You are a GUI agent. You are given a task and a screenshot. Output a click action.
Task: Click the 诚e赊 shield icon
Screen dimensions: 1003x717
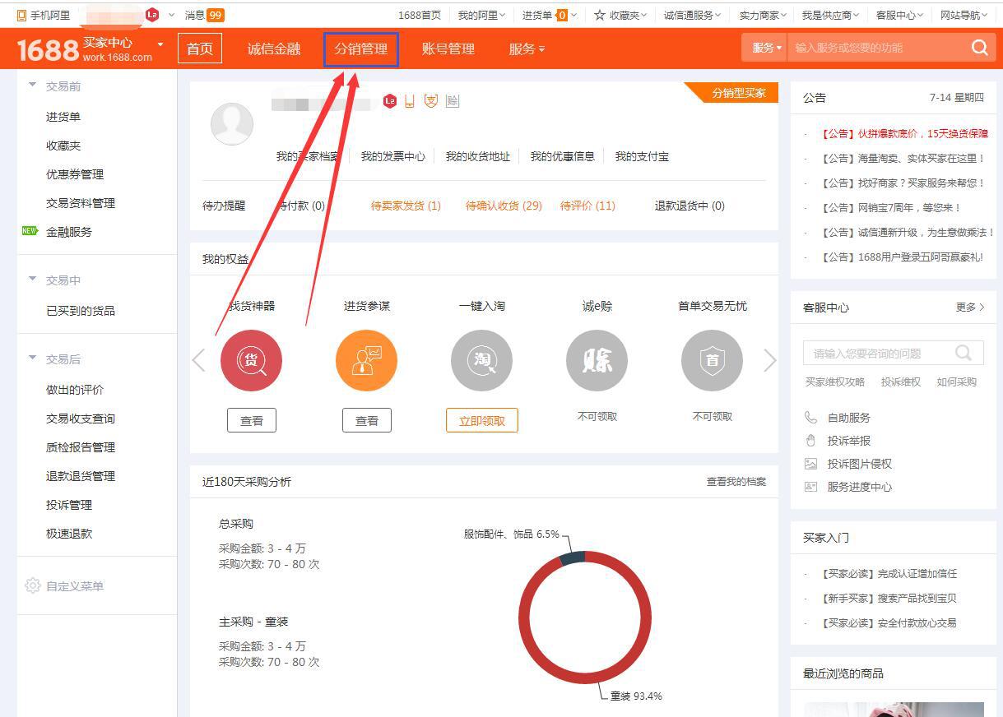pyautogui.click(x=597, y=359)
